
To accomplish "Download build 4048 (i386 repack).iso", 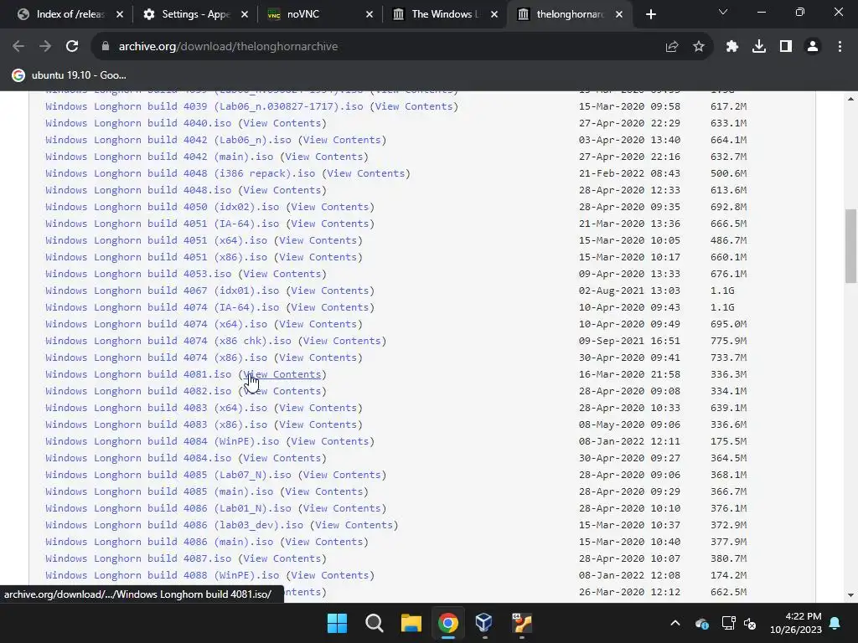I will [x=181, y=173].
